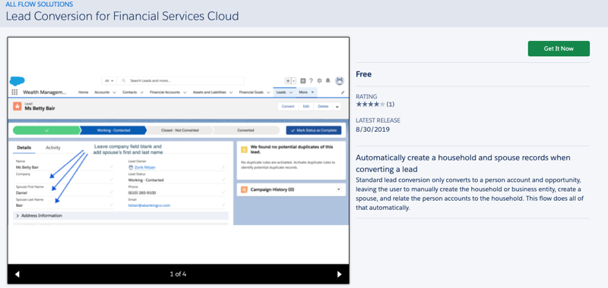
Task: Edit the Email field pencil icon
Action: coord(223,205)
